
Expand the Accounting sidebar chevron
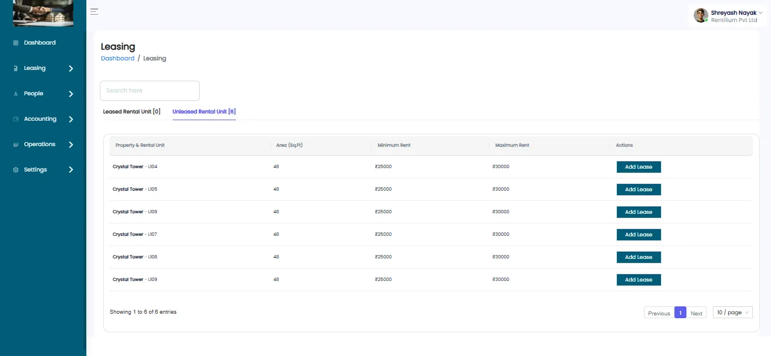point(71,119)
